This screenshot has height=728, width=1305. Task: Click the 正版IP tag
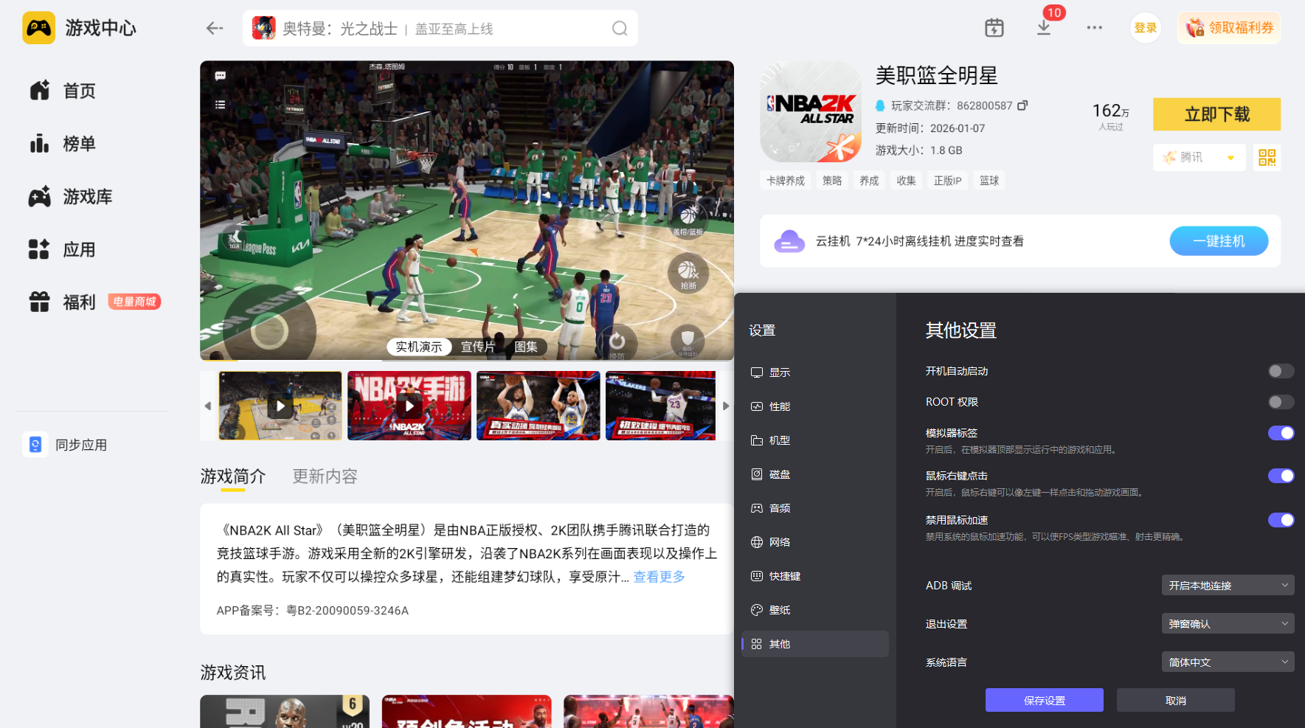point(948,181)
